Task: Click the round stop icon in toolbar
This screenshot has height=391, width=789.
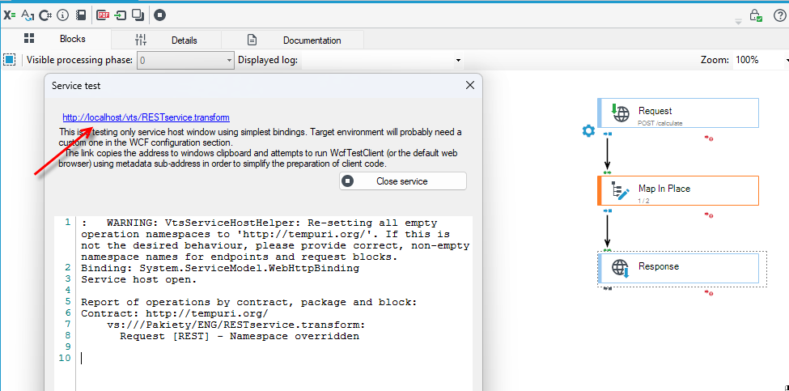Action: pos(159,15)
